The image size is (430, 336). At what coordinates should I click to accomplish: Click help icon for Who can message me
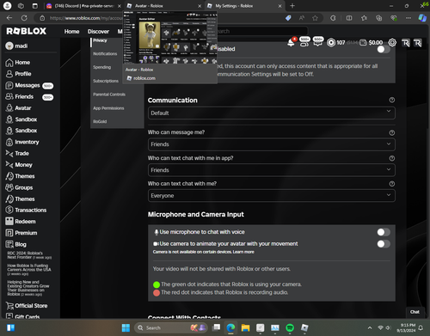tap(392, 132)
